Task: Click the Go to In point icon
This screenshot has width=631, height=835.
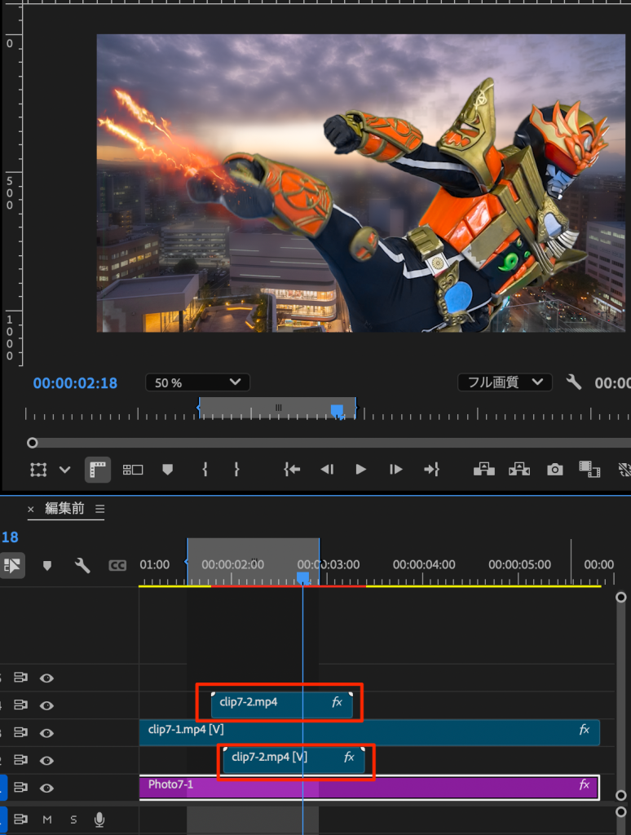Action: pos(292,469)
